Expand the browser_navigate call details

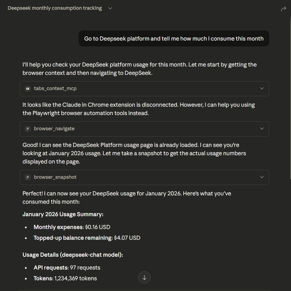click(x=262, y=129)
